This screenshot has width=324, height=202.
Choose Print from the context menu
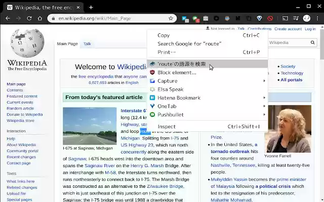click(207, 52)
